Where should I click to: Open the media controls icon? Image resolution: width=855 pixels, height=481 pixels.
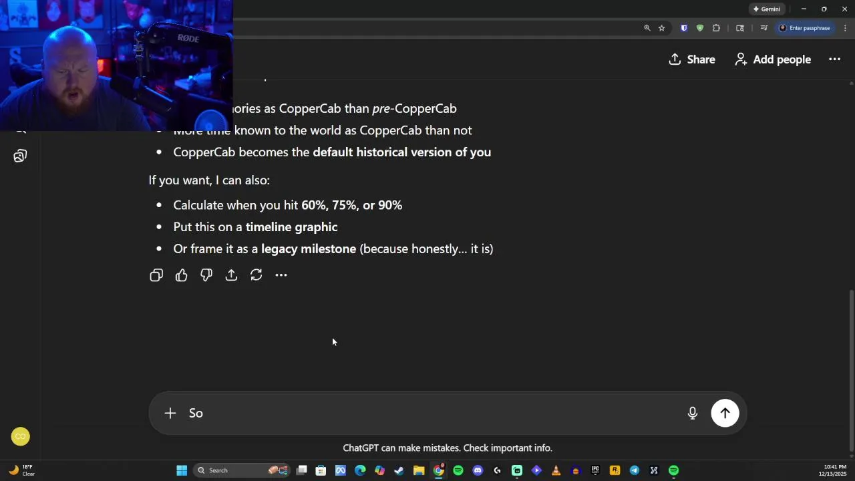[763, 28]
